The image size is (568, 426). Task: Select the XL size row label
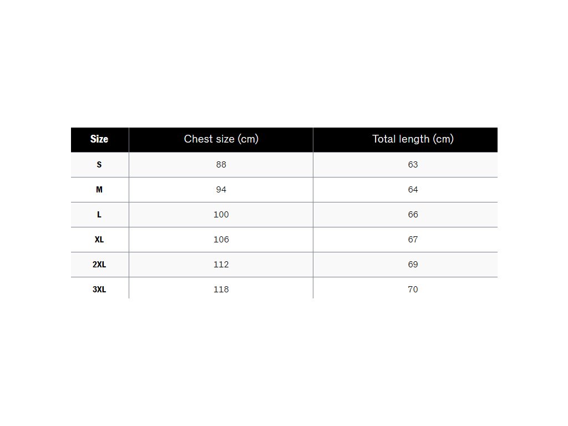click(x=99, y=240)
